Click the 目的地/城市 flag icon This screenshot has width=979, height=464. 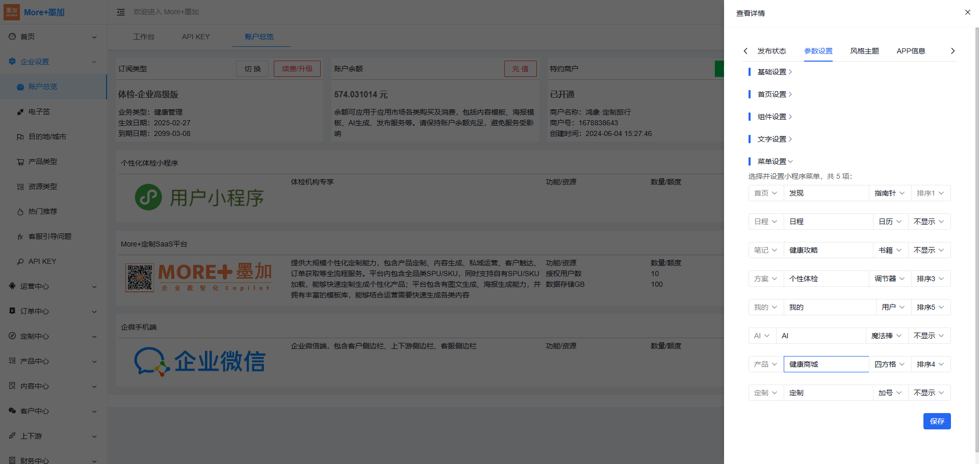click(20, 137)
